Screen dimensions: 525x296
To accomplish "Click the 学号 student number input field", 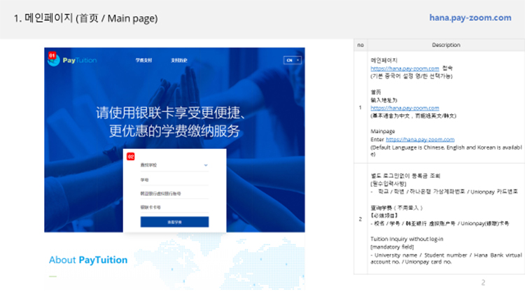I will (x=174, y=180).
